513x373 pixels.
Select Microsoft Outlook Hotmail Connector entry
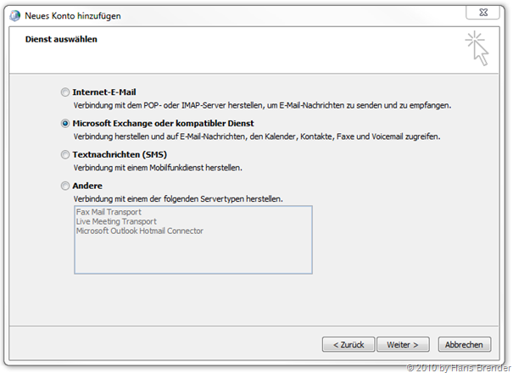click(x=140, y=231)
